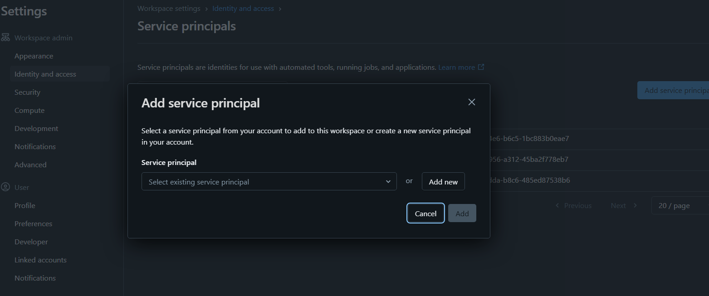Go to Security settings
The height and width of the screenshot is (296, 709).
[x=27, y=92]
